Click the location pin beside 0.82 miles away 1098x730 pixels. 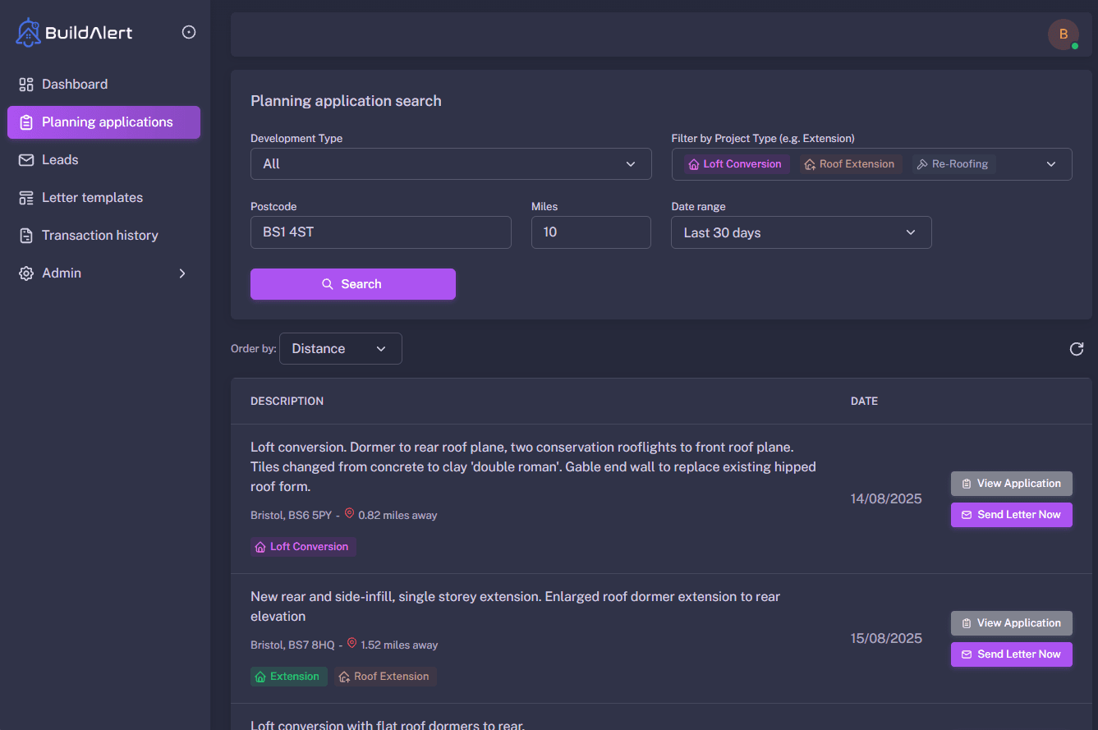pyautogui.click(x=349, y=514)
